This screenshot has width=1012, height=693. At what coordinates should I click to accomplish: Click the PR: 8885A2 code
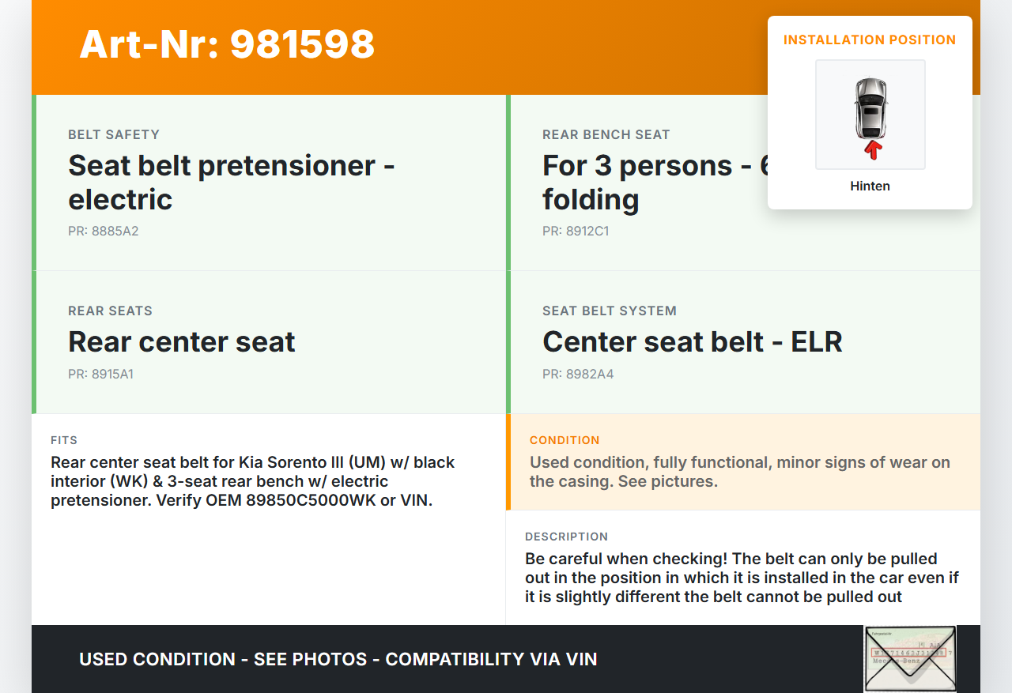pos(103,232)
